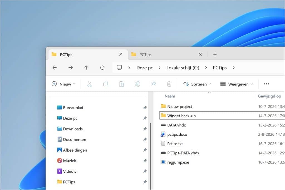The image size is (285, 190).
Task: Sort by Gewijzigd op column header
Action: point(269,96)
